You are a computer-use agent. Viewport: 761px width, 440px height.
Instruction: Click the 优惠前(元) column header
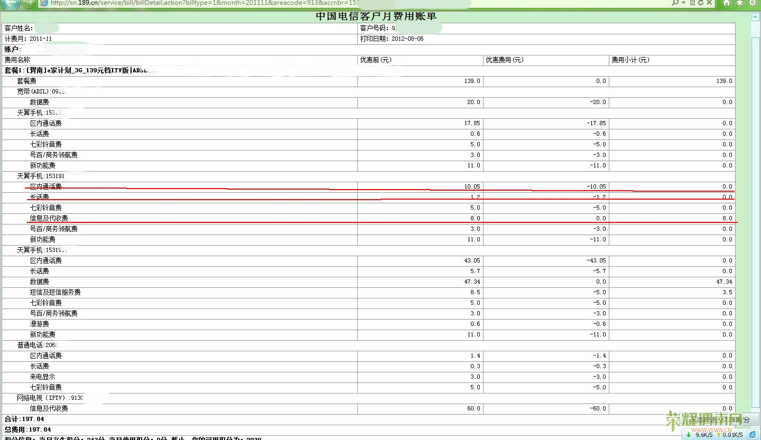point(375,60)
